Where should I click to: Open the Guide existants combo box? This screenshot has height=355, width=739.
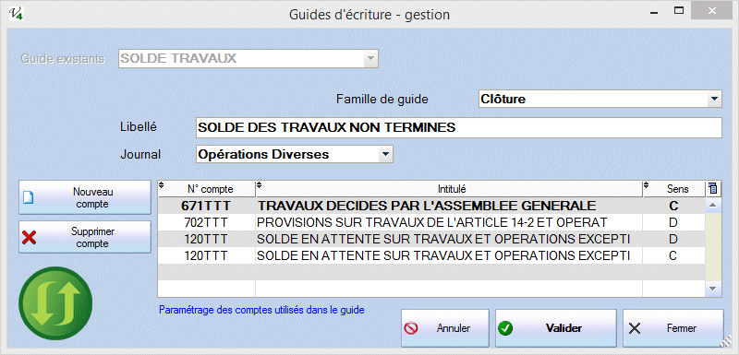[x=248, y=59]
